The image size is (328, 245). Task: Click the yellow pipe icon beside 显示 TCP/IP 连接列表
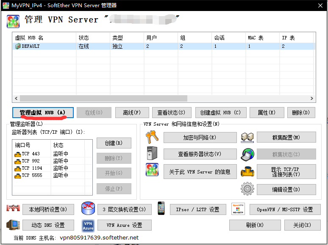pos(247,171)
